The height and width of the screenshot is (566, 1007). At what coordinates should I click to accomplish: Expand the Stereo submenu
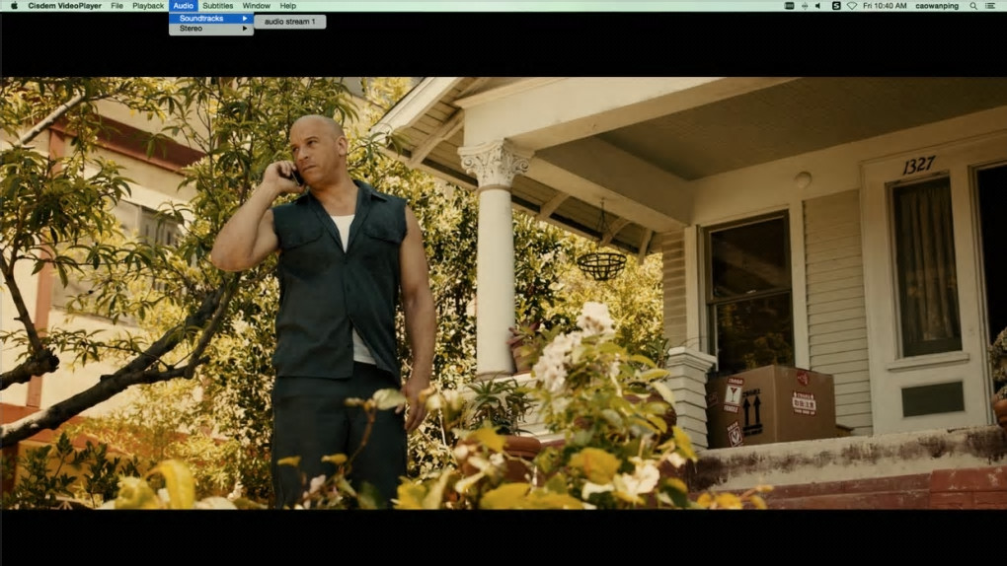pyautogui.click(x=211, y=29)
